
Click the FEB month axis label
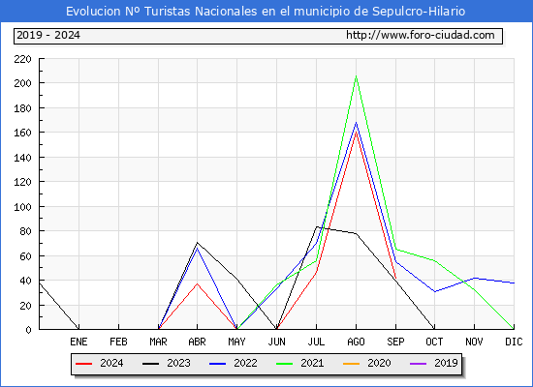point(118,342)
